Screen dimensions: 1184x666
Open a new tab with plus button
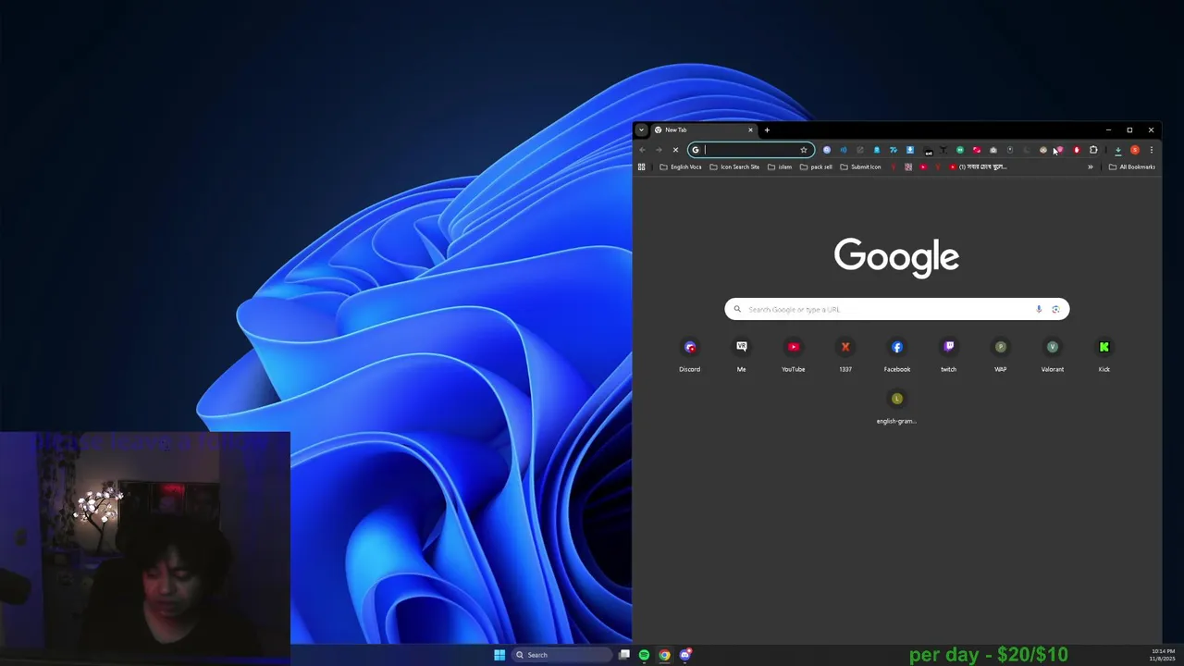[767, 130]
